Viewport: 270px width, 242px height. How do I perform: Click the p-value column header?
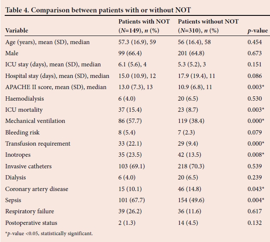click(x=257, y=30)
